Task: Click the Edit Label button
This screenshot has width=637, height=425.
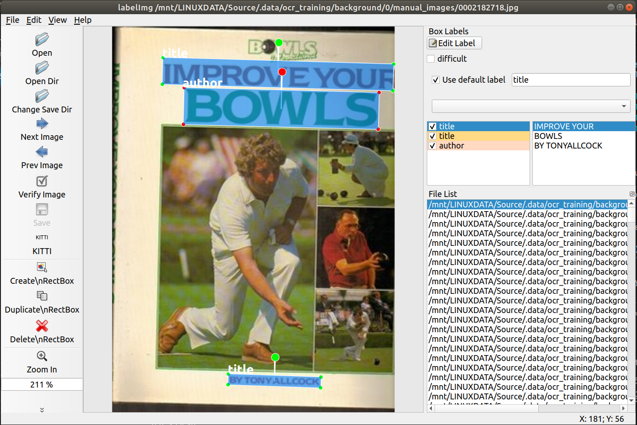Action: [454, 43]
